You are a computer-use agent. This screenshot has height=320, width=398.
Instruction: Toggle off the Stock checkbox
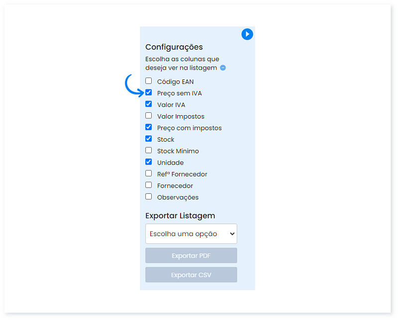[148, 139]
